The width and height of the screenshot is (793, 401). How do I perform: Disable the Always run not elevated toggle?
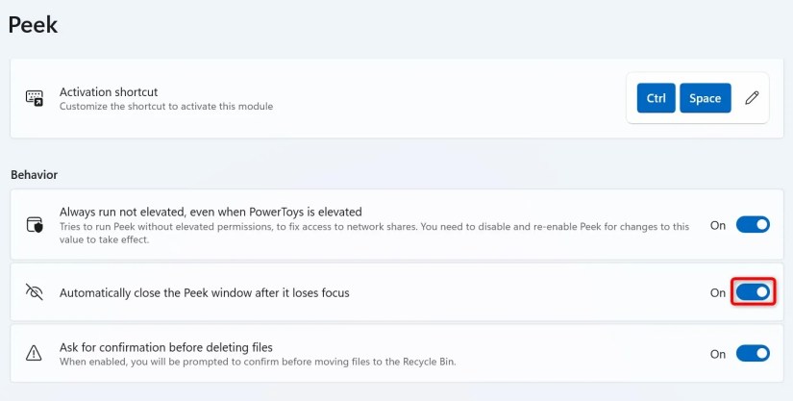(x=753, y=225)
